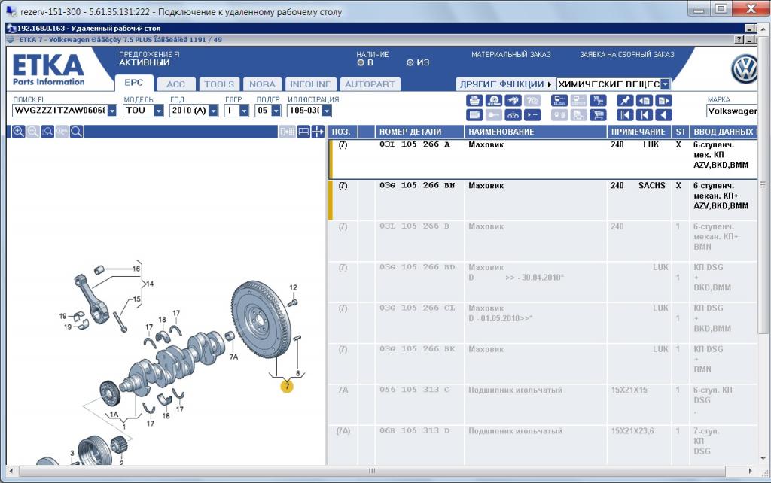Click the ВВОД ДАННЫХ column header

(724, 132)
